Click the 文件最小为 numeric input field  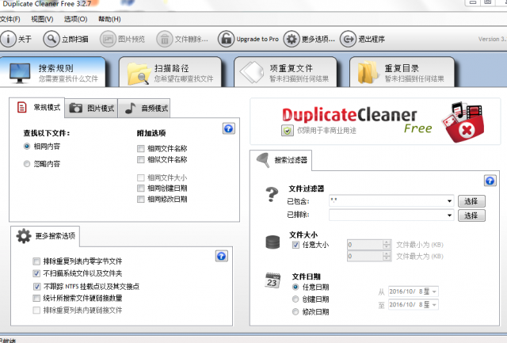point(365,245)
